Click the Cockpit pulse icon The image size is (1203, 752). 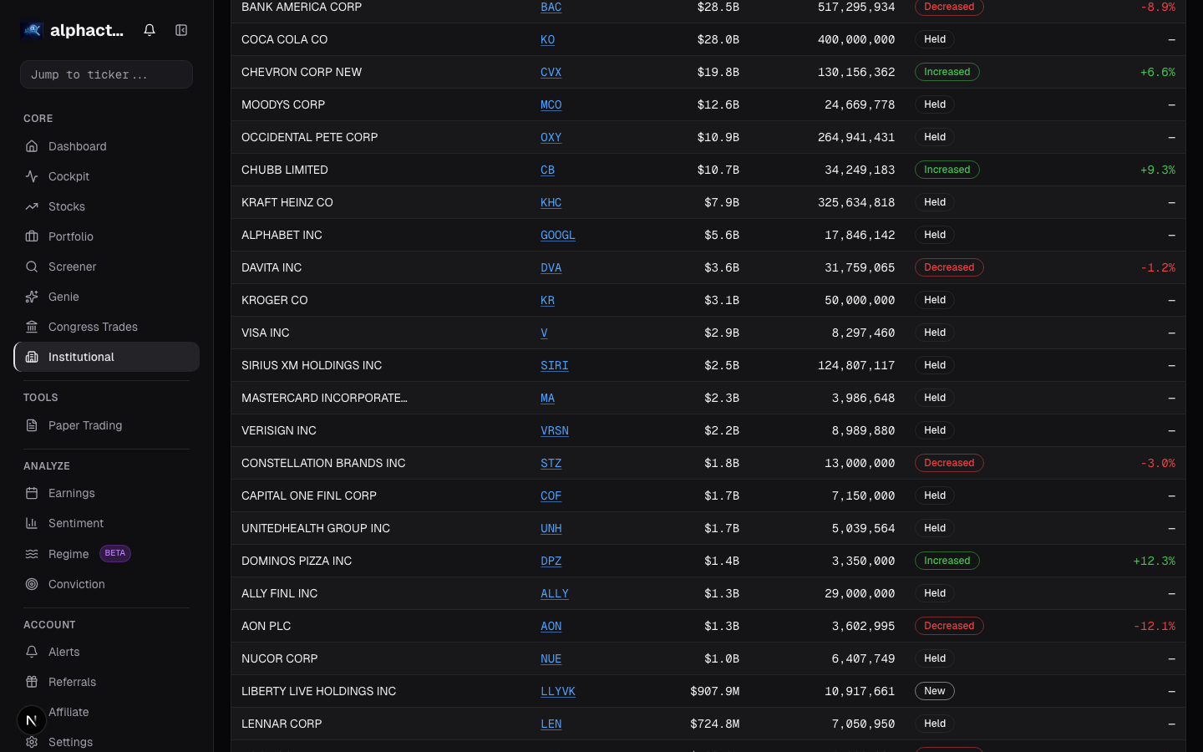click(x=32, y=176)
